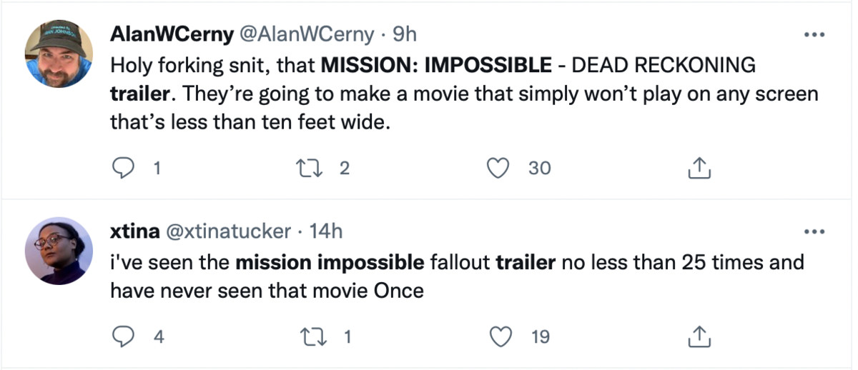The image size is (858, 370).
Task: Retweet xtina's tweet about fallout trailer
Action: point(310,336)
